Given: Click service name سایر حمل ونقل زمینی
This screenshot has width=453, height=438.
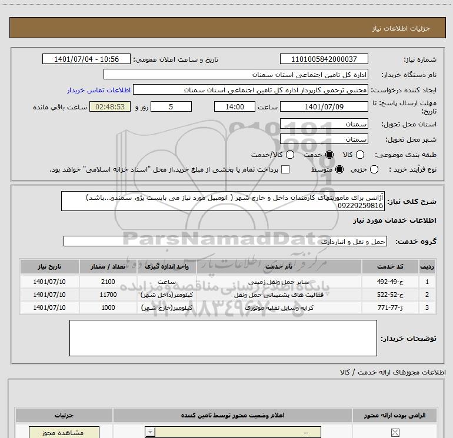Looking at the screenshot, I should (279, 282).
